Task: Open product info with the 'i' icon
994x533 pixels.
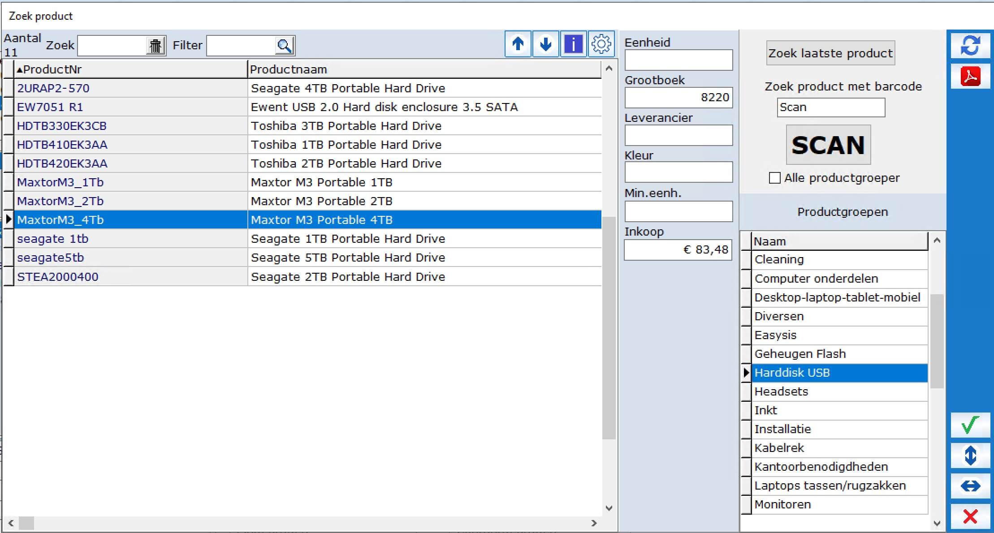Action: click(573, 44)
